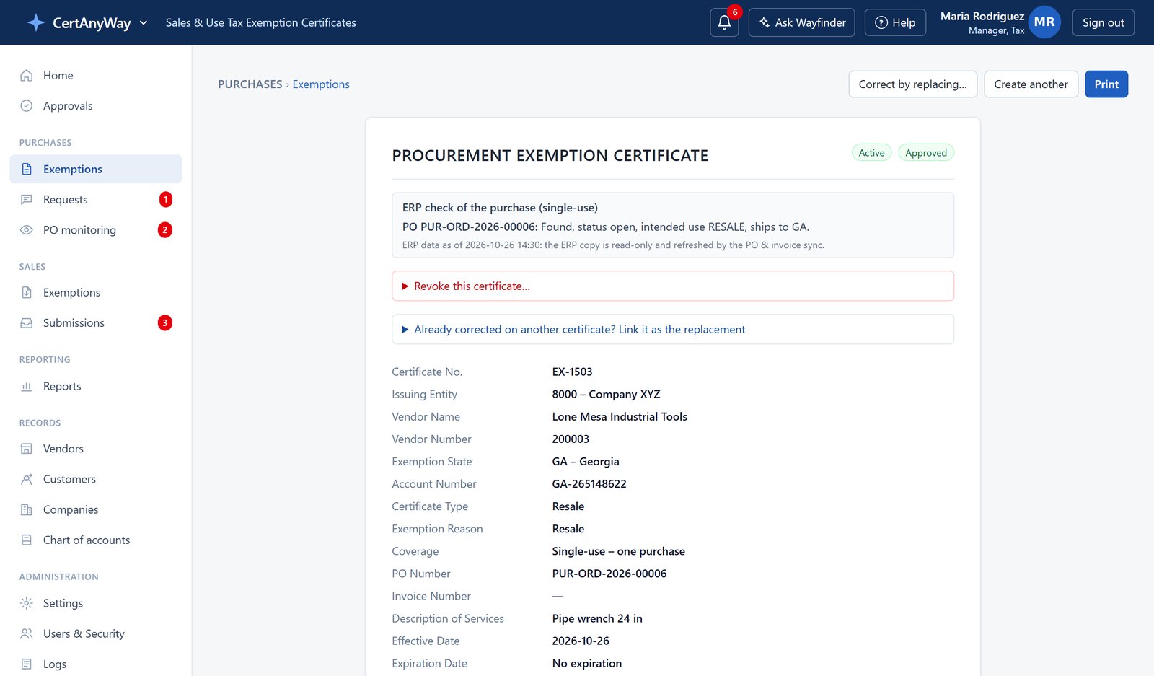Open Submissions under Sales
Viewport: 1154px width, 676px height.
[96, 322]
